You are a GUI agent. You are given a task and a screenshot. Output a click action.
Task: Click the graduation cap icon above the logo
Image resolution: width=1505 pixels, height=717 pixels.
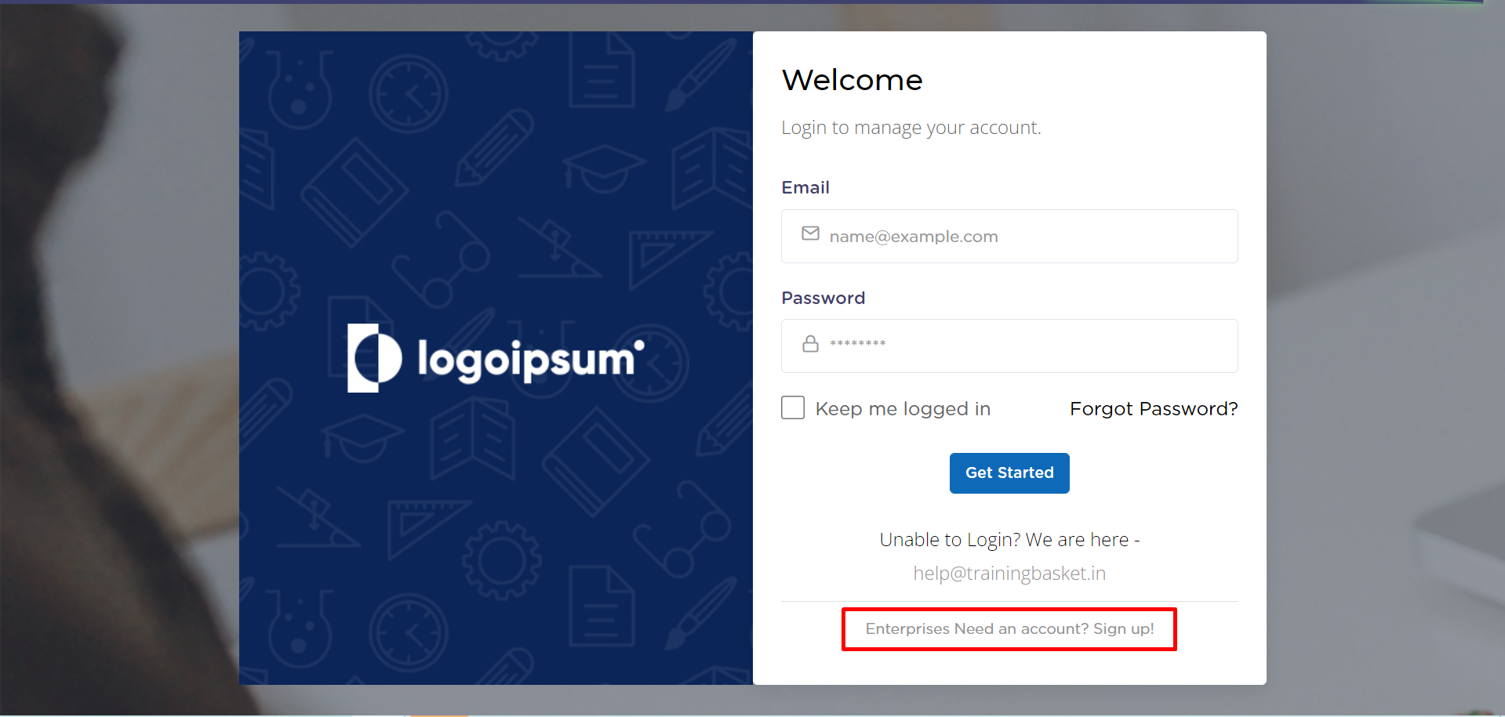point(604,168)
